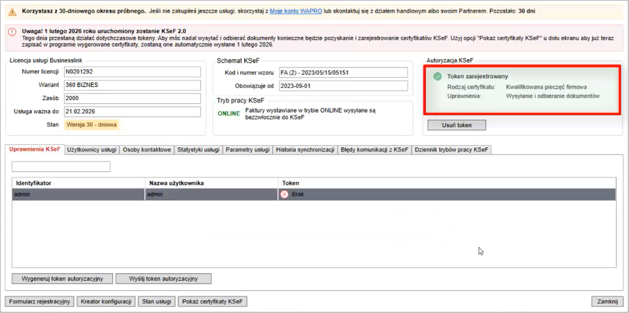The height and width of the screenshot is (313, 629).
Task: Switch to the Użytkownicy usługi tab
Action: coord(92,150)
